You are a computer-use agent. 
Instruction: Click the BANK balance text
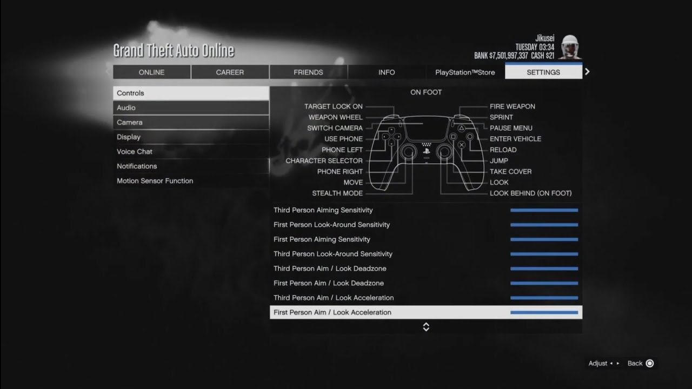coord(501,56)
